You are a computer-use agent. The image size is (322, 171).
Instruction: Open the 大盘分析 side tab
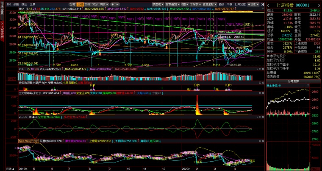tap(2, 32)
